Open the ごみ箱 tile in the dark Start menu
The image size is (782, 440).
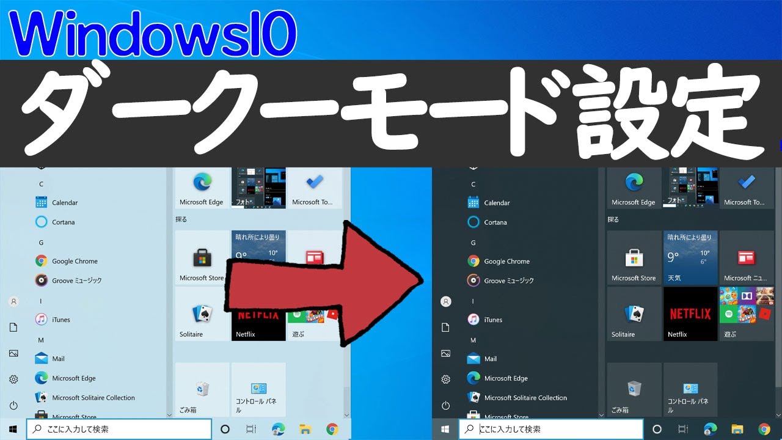[x=634, y=389]
